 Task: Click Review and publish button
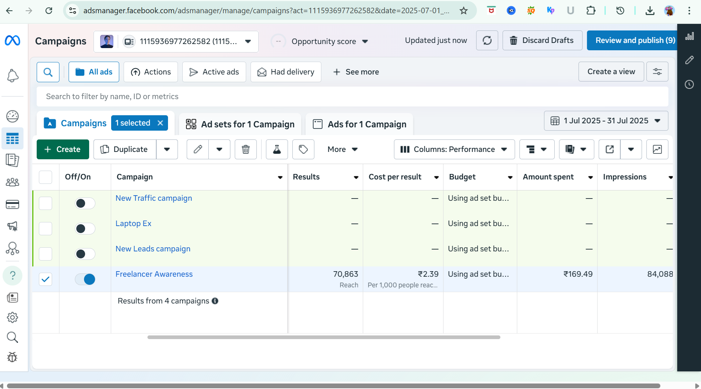[x=635, y=40]
